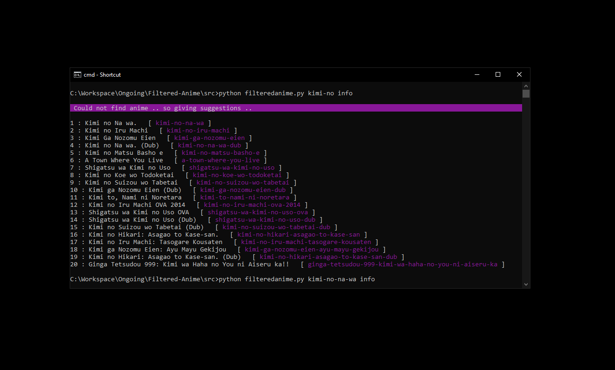Viewport: 615px width, 370px height.
Task: Click title 'Kimi no Matsu Basho e'
Action: click(x=124, y=153)
